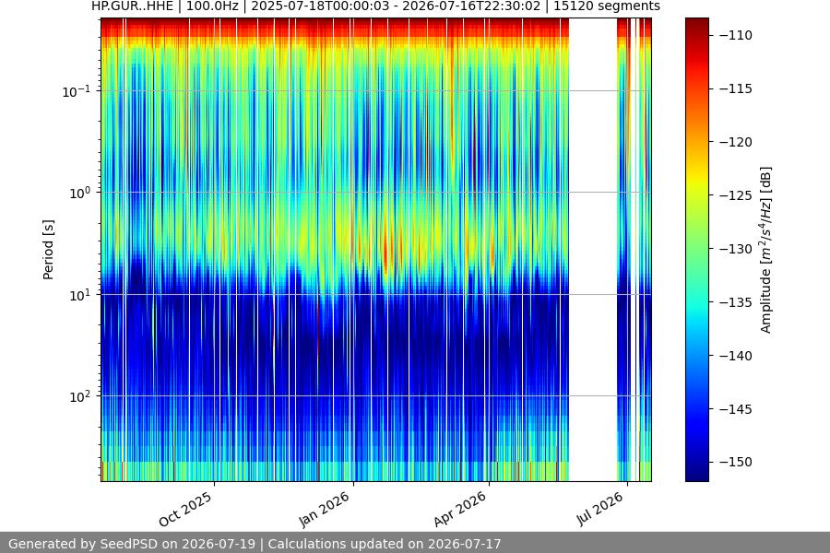Click 'Calculations updated on 2026-07-17' footer text

pos(385,544)
